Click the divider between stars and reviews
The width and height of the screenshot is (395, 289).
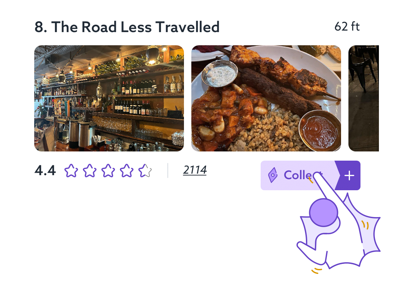pyautogui.click(x=168, y=171)
